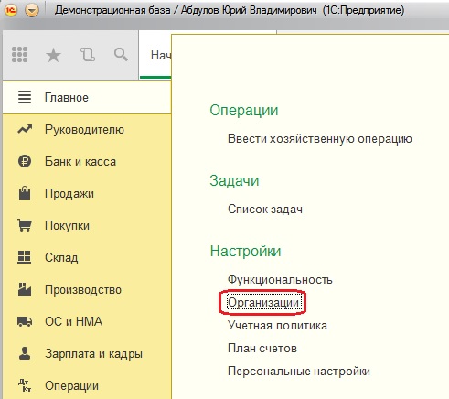Click the Главное hamburger icon
The width and height of the screenshot is (449, 399).
pos(25,98)
